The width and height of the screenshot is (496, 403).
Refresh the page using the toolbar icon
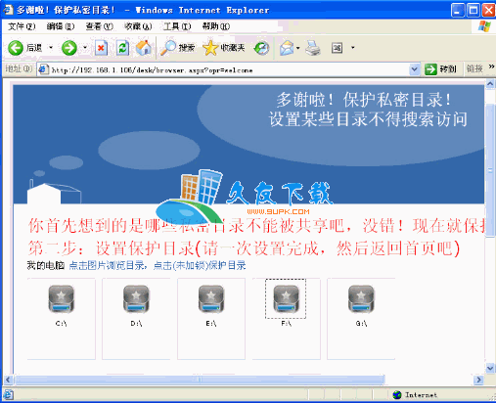pos(122,48)
